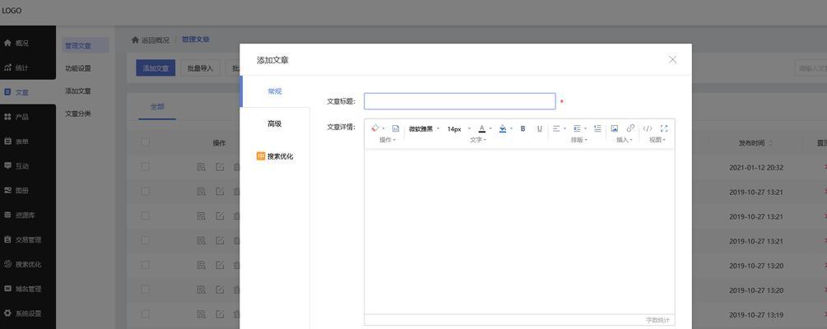Click the font color A icon
The height and width of the screenshot is (329, 827).
coord(481,128)
